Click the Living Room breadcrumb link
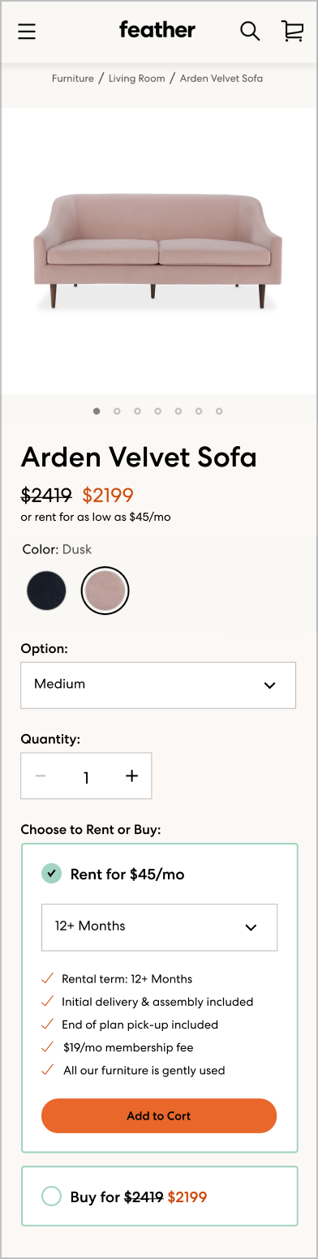 (x=137, y=79)
